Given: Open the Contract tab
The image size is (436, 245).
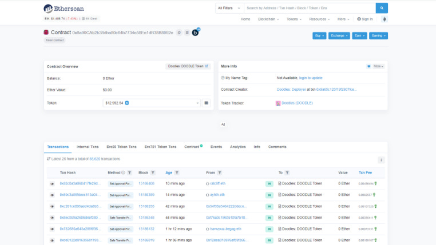Looking at the screenshot, I should click(193, 147).
